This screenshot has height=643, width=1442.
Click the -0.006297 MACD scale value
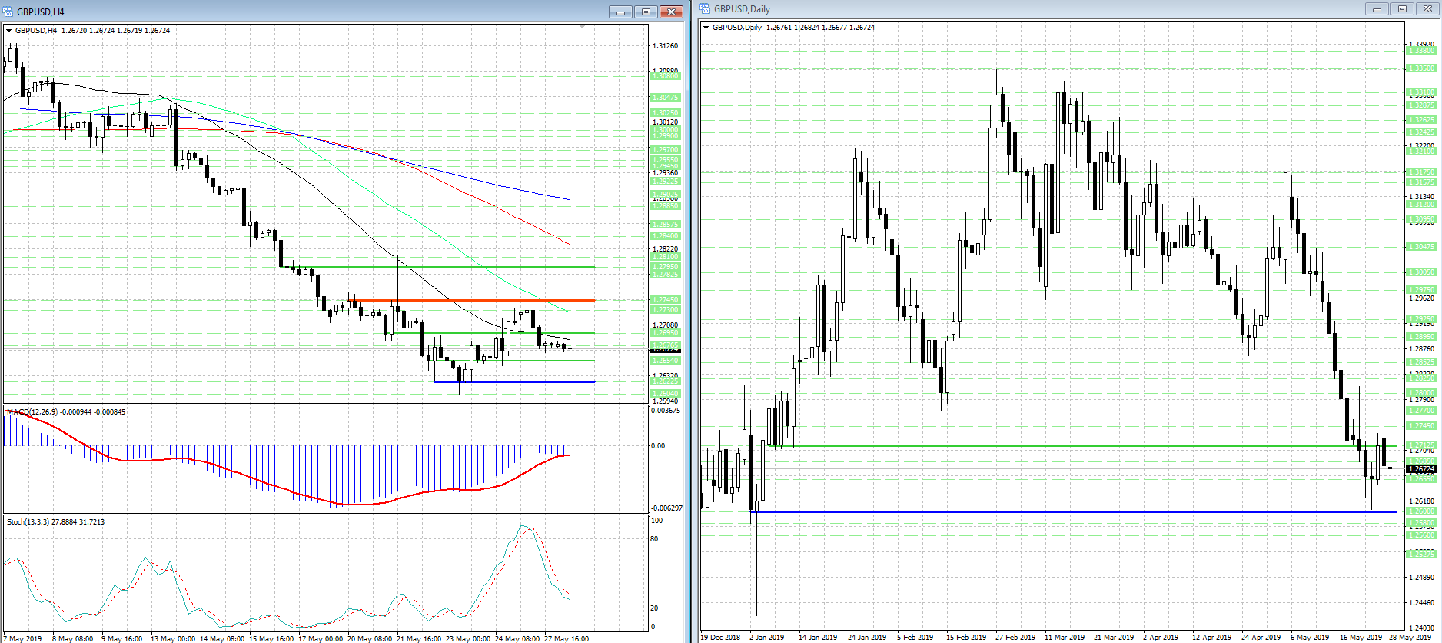[666, 508]
